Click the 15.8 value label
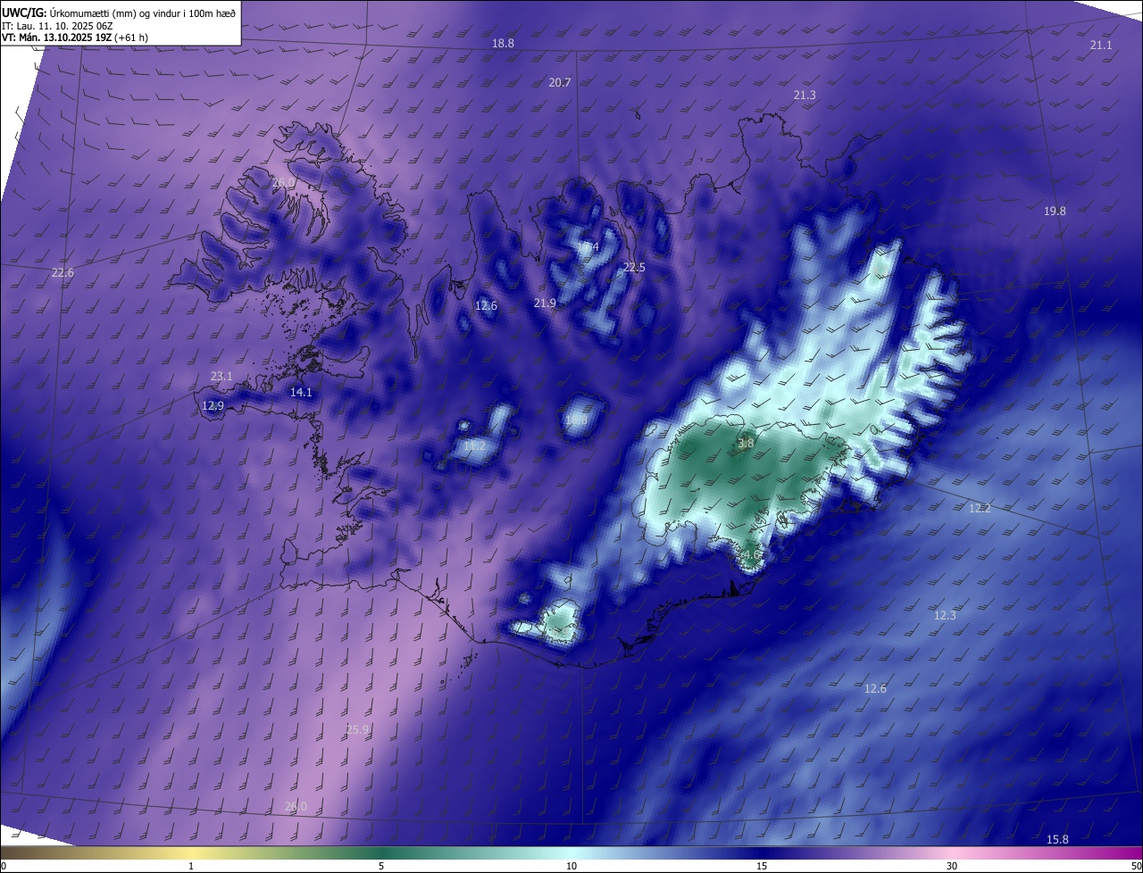The width and height of the screenshot is (1143, 873). [1057, 840]
